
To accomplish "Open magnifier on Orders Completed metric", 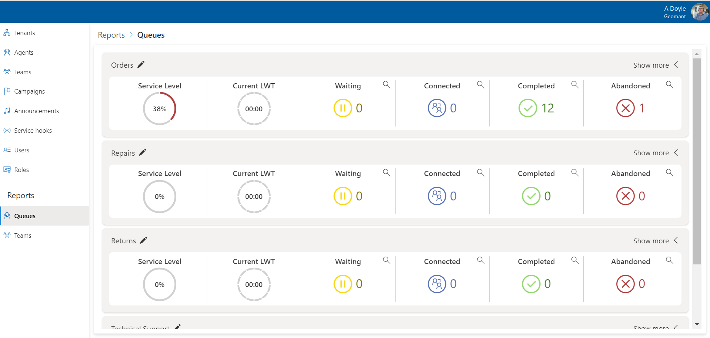I will [x=574, y=85].
